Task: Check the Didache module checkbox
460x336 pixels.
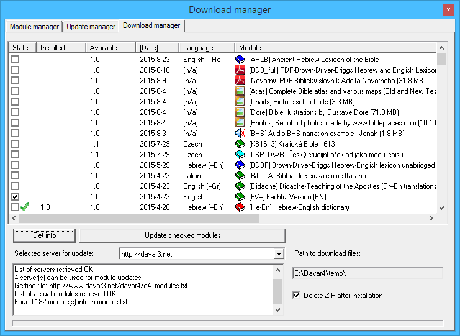Action: (16, 186)
